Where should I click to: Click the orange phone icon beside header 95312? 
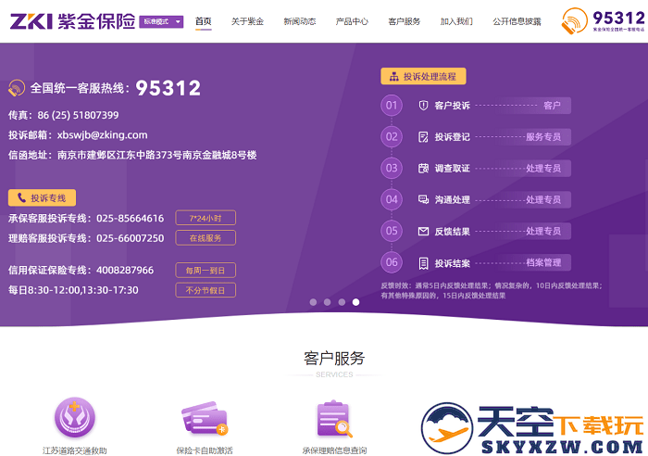(x=574, y=21)
